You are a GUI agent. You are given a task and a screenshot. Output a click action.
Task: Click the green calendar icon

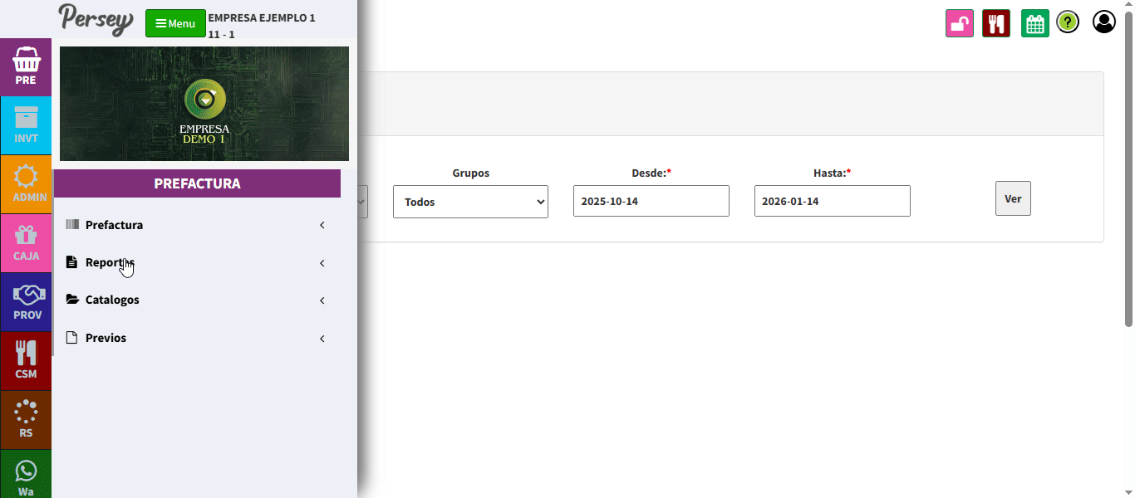tap(1034, 23)
